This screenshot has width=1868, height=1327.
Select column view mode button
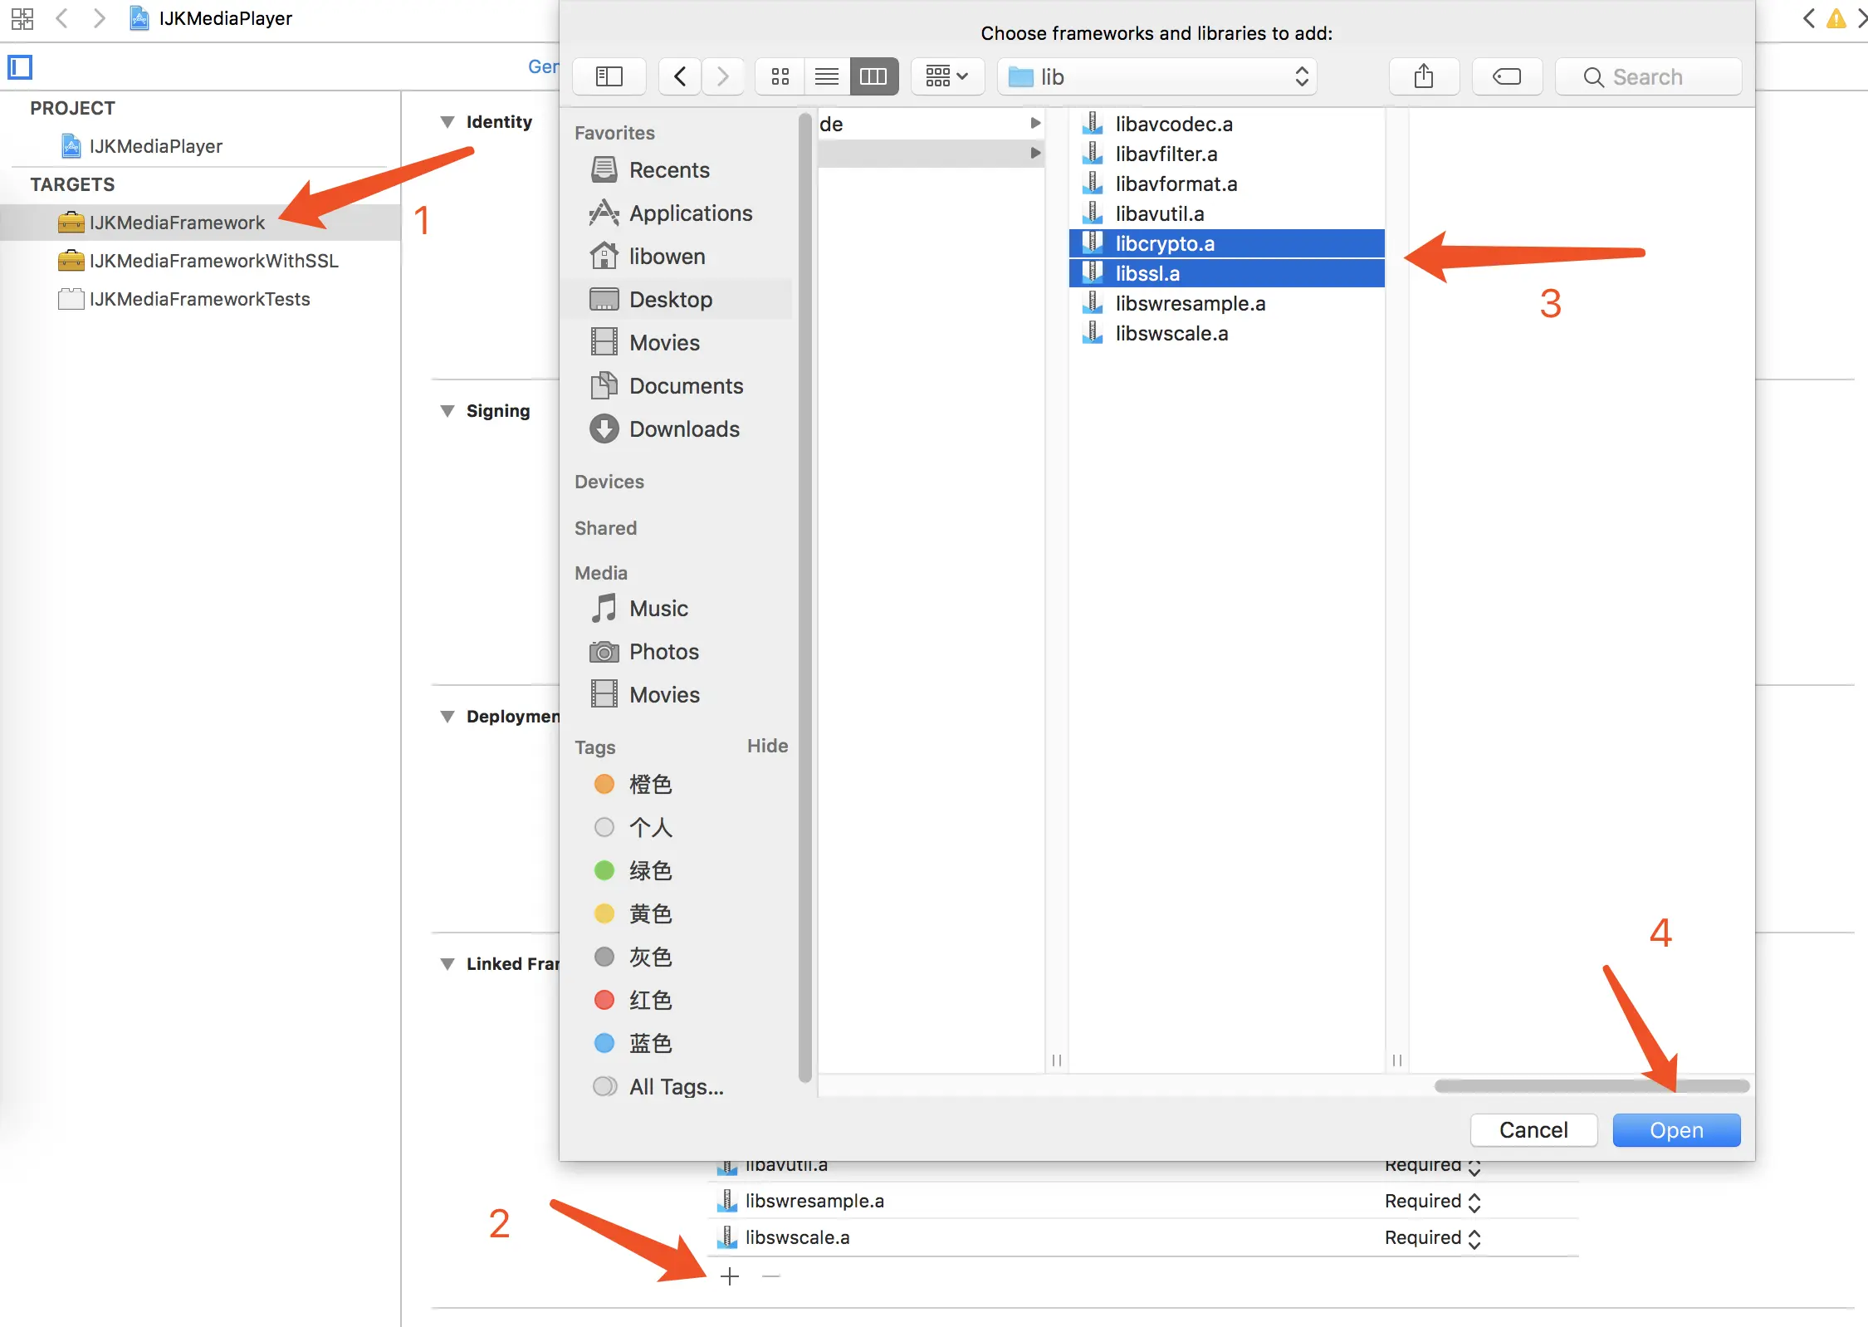click(873, 76)
